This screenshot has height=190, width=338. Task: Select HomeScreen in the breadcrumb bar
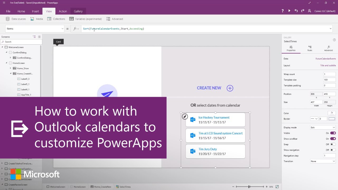78,187
